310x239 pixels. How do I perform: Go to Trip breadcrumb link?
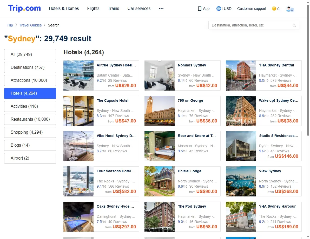(x=10, y=25)
